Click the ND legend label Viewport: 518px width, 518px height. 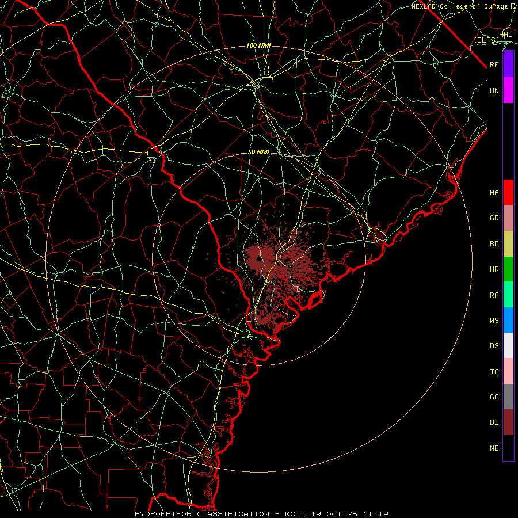(494, 448)
